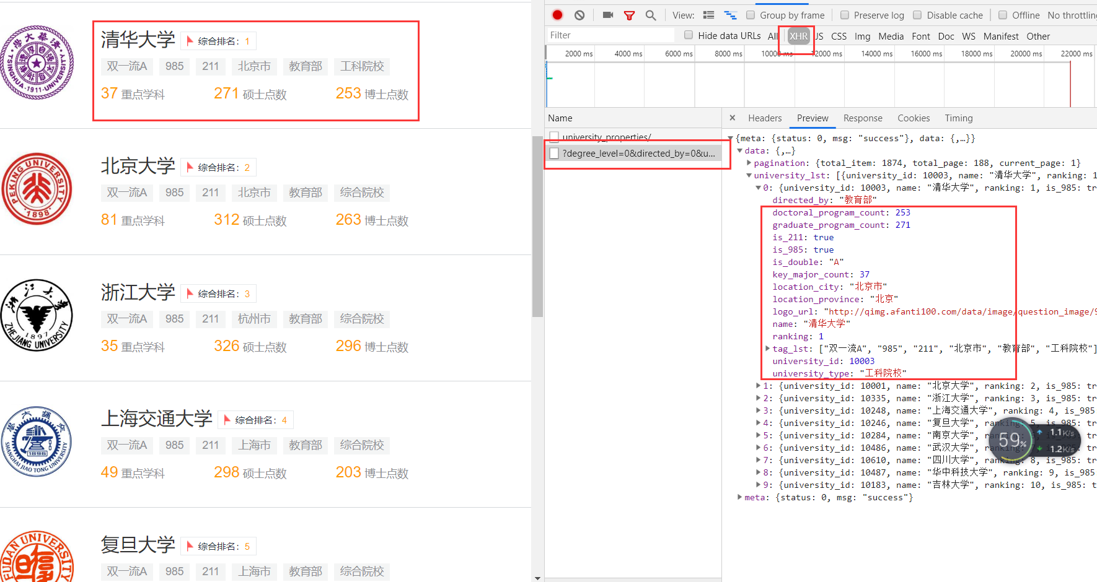The image size is (1097, 582).
Task: Filter requests by WS type
Action: click(x=969, y=37)
